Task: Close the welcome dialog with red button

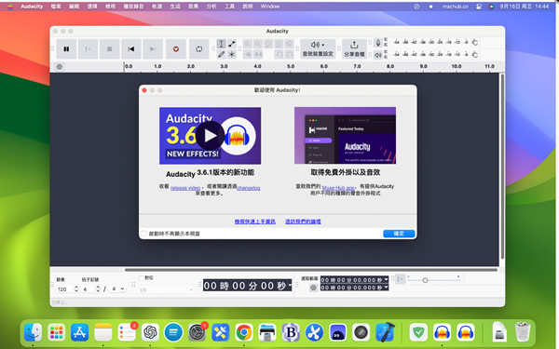Action: [x=144, y=90]
